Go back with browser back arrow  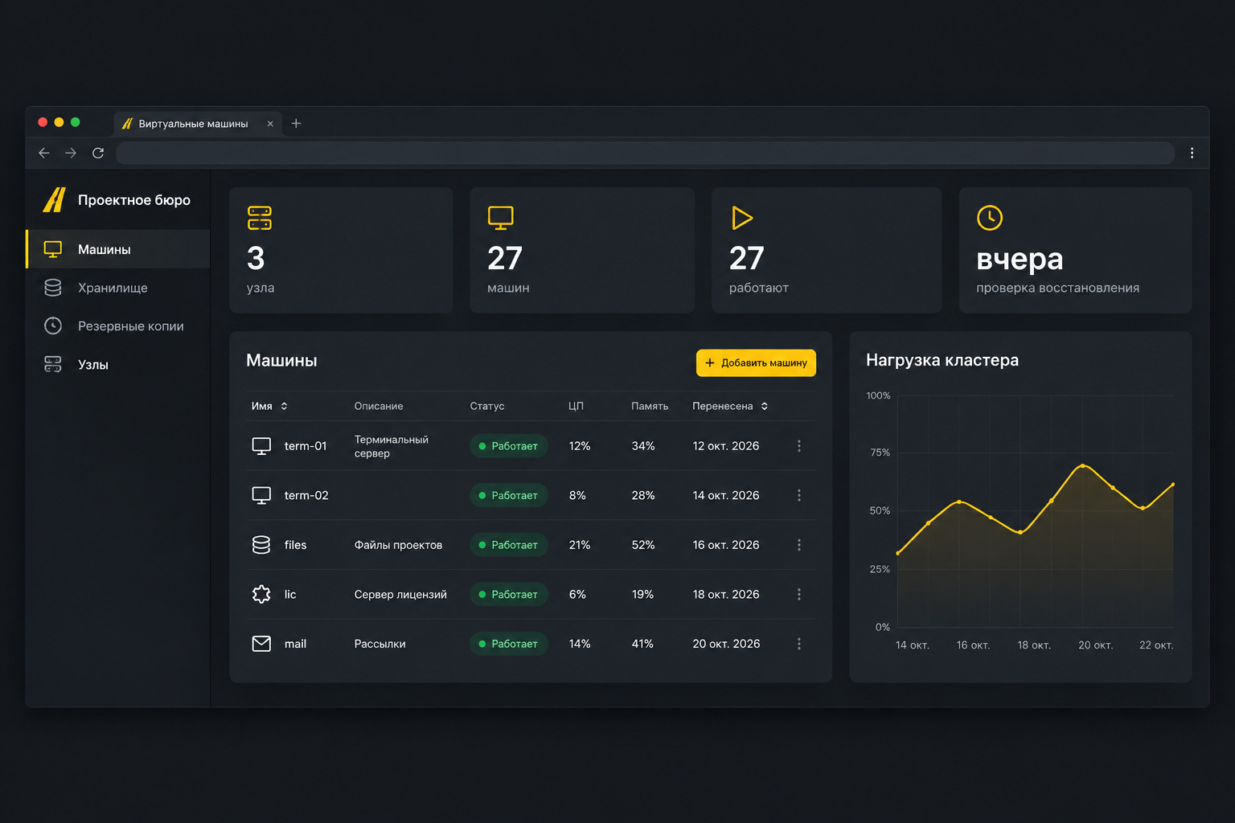44,153
